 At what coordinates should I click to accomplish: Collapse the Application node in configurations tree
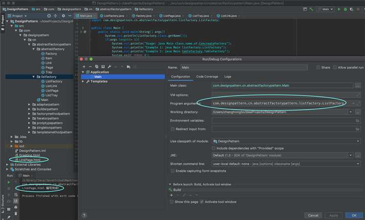coord(83,72)
